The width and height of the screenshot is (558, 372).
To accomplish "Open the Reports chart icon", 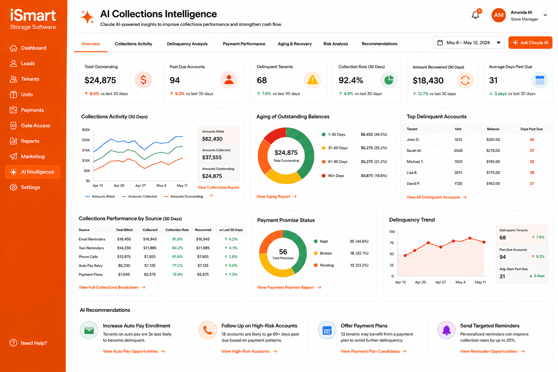I will coord(13,141).
